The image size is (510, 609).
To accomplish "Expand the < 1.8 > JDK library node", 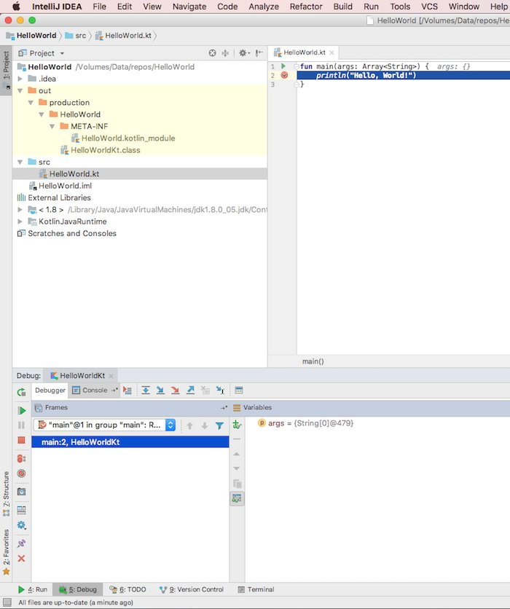I will [20, 210].
